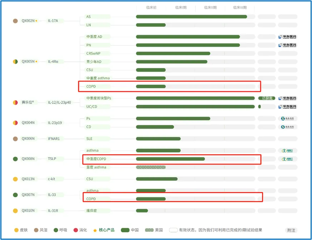Click the green circle icon beside QX007N

(15, 195)
